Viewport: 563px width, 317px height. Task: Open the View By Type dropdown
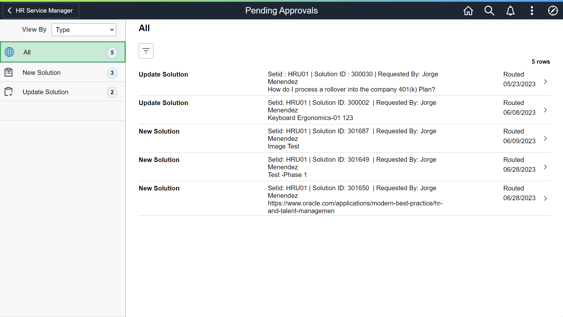point(84,30)
